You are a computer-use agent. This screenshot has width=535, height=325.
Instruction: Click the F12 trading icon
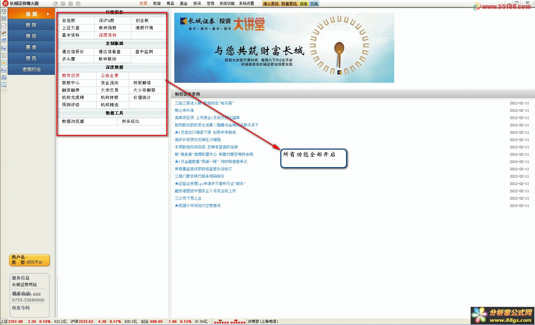4,70
